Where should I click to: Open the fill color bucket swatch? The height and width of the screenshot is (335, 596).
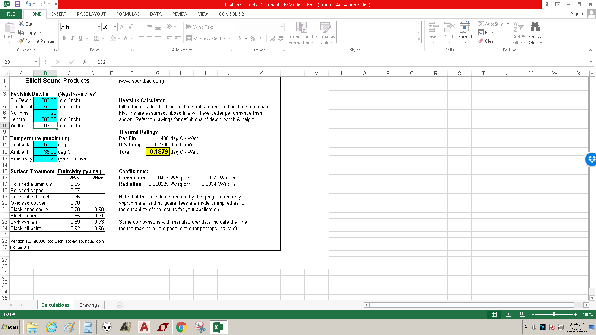click(113, 38)
